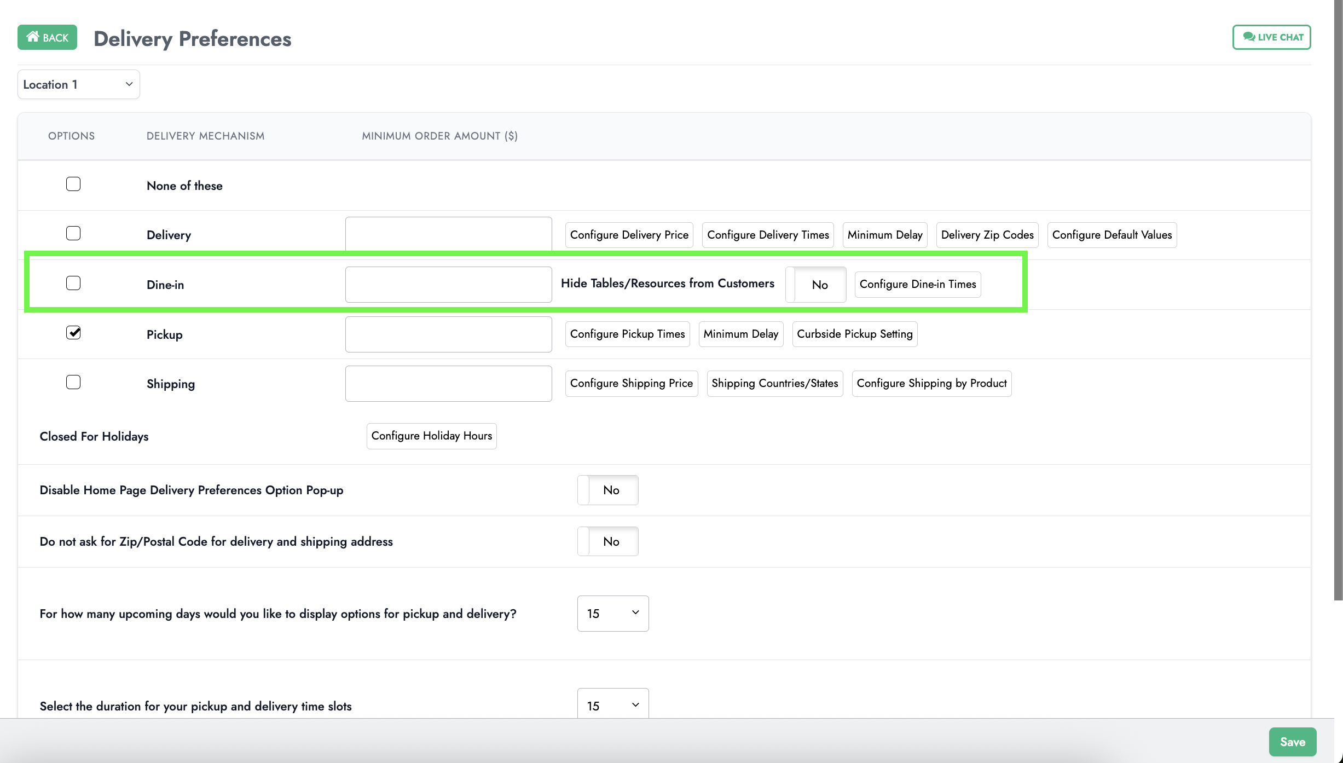This screenshot has width=1343, height=763.
Task: Open Configure Shipping by Product
Action: 931,383
